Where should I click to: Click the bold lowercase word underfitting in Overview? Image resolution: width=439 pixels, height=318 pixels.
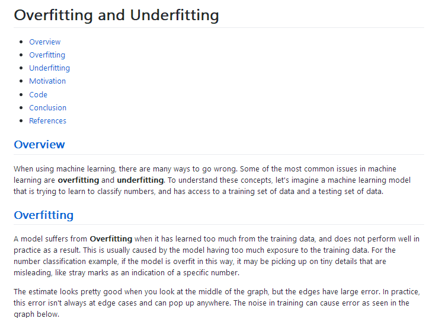click(140, 180)
